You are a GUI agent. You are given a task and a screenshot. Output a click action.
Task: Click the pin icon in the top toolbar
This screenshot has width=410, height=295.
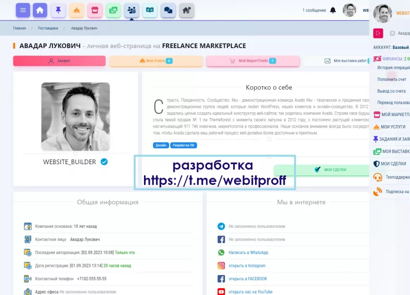coord(58,10)
